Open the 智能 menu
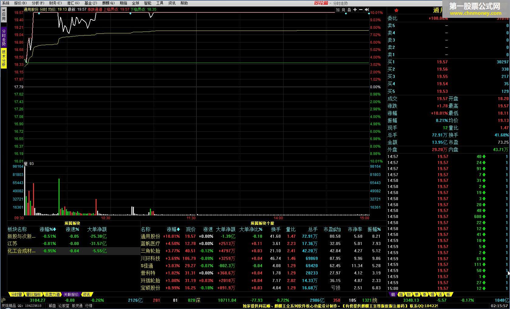The width and height of the screenshot is (510, 309). 148,3
